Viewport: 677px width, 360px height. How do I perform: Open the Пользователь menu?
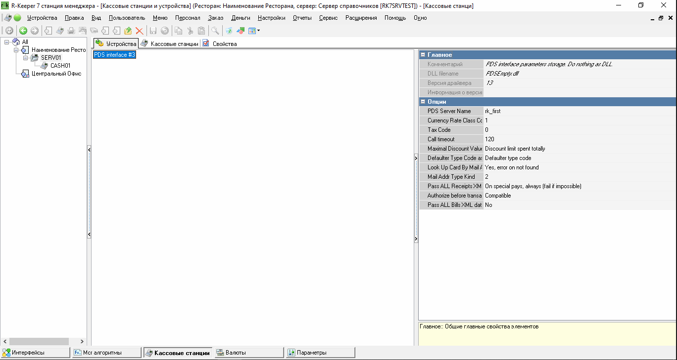[127, 18]
